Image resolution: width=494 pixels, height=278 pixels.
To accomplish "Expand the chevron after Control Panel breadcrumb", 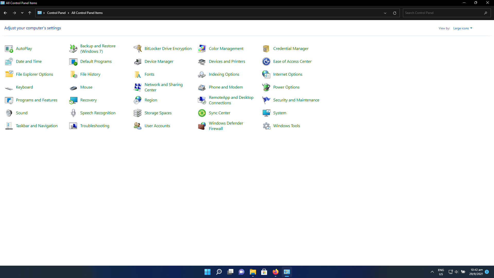I will pyautogui.click(x=68, y=13).
